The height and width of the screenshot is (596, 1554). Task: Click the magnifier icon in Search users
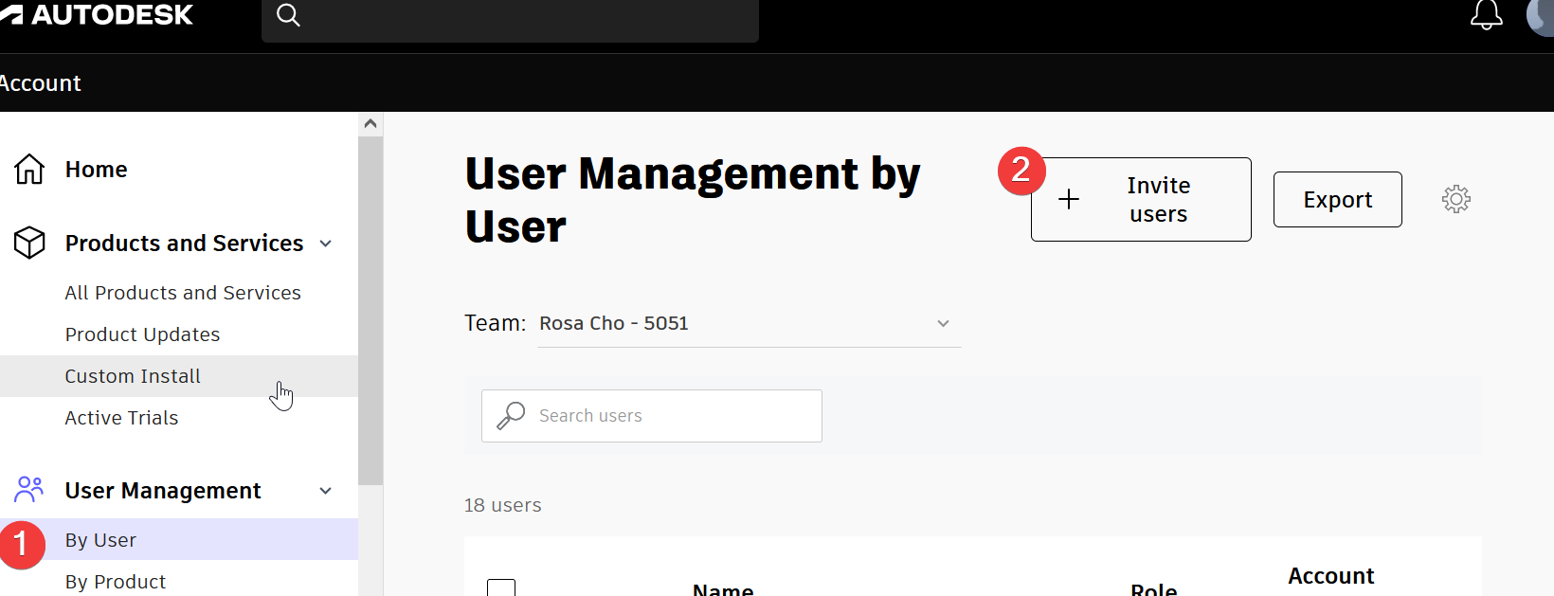coord(511,415)
